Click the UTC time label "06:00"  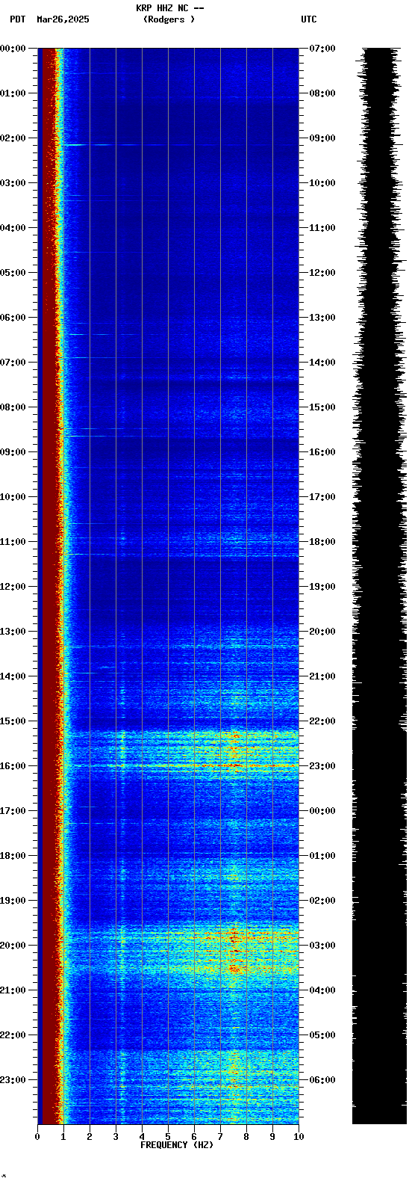click(322, 1080)
